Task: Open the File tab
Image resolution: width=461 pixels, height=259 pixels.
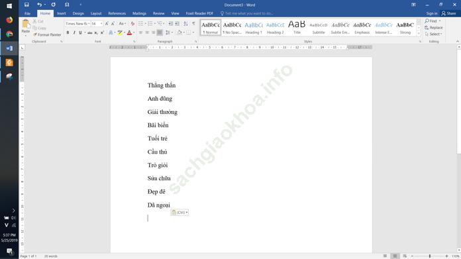Action: click(x=27, y=13)
